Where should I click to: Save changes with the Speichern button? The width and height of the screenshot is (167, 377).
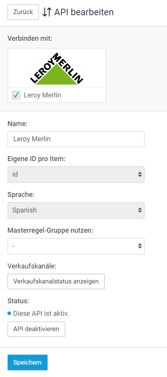(x=27, y=362)
